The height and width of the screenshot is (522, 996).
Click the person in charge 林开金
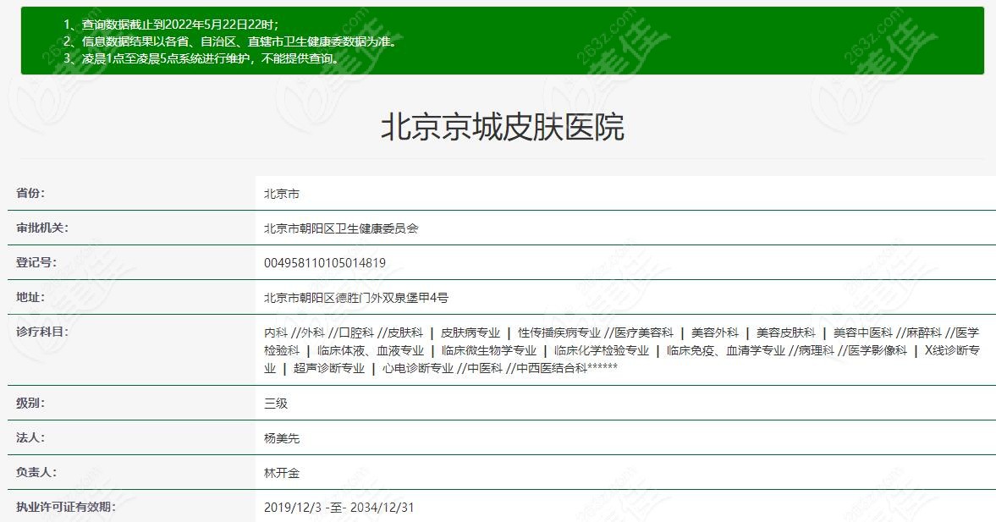[x=282, y=473]
